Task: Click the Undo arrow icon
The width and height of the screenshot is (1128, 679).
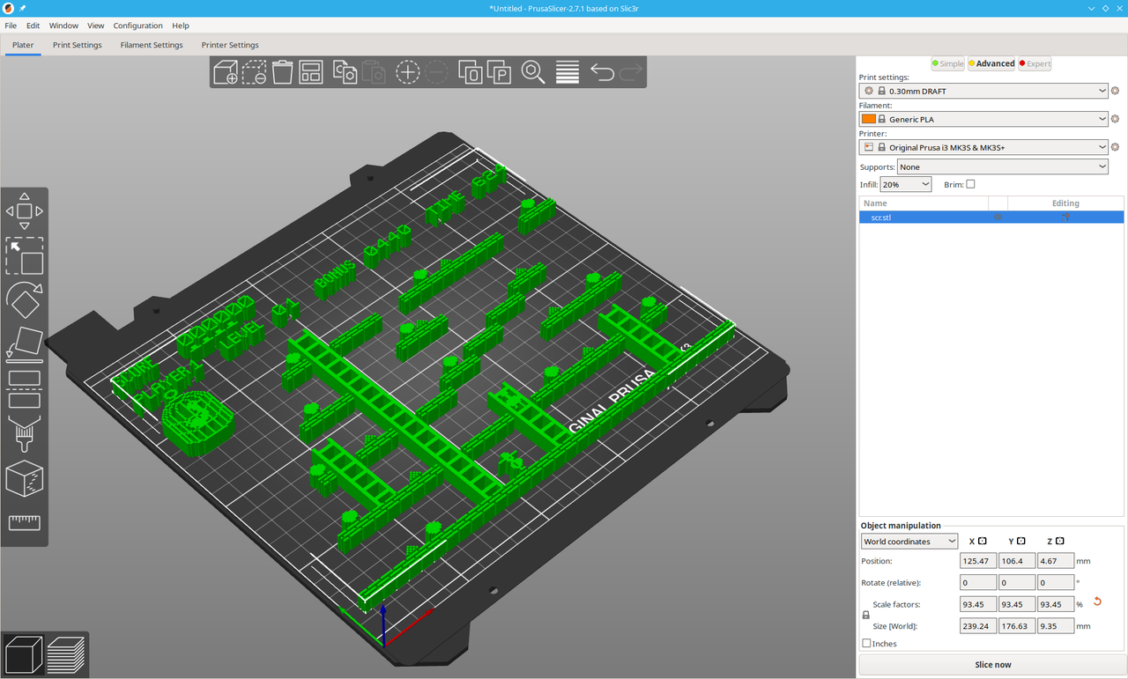Action: (x=602, y=72)
